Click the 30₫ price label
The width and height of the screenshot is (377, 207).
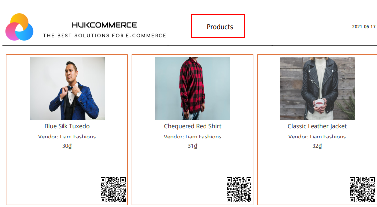[x=67, y=146]
